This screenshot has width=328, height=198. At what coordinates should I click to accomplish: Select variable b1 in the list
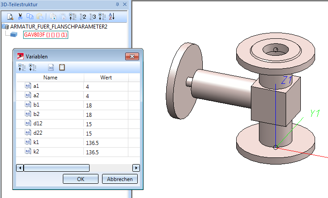(36, 105)
